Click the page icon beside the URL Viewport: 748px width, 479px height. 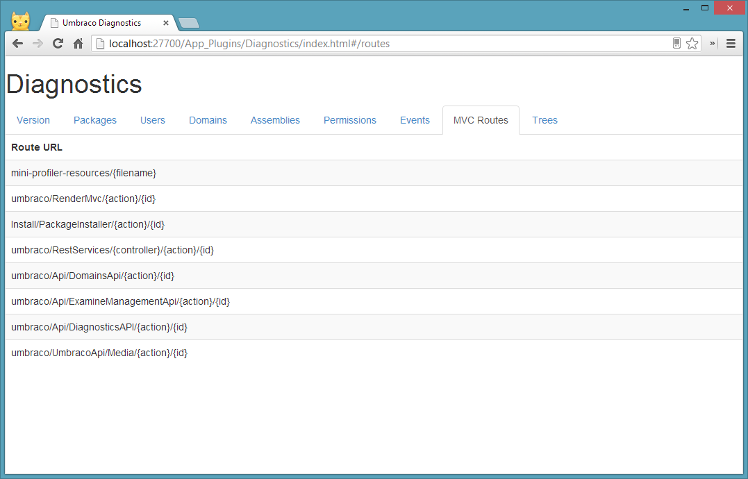click(100, 43)
